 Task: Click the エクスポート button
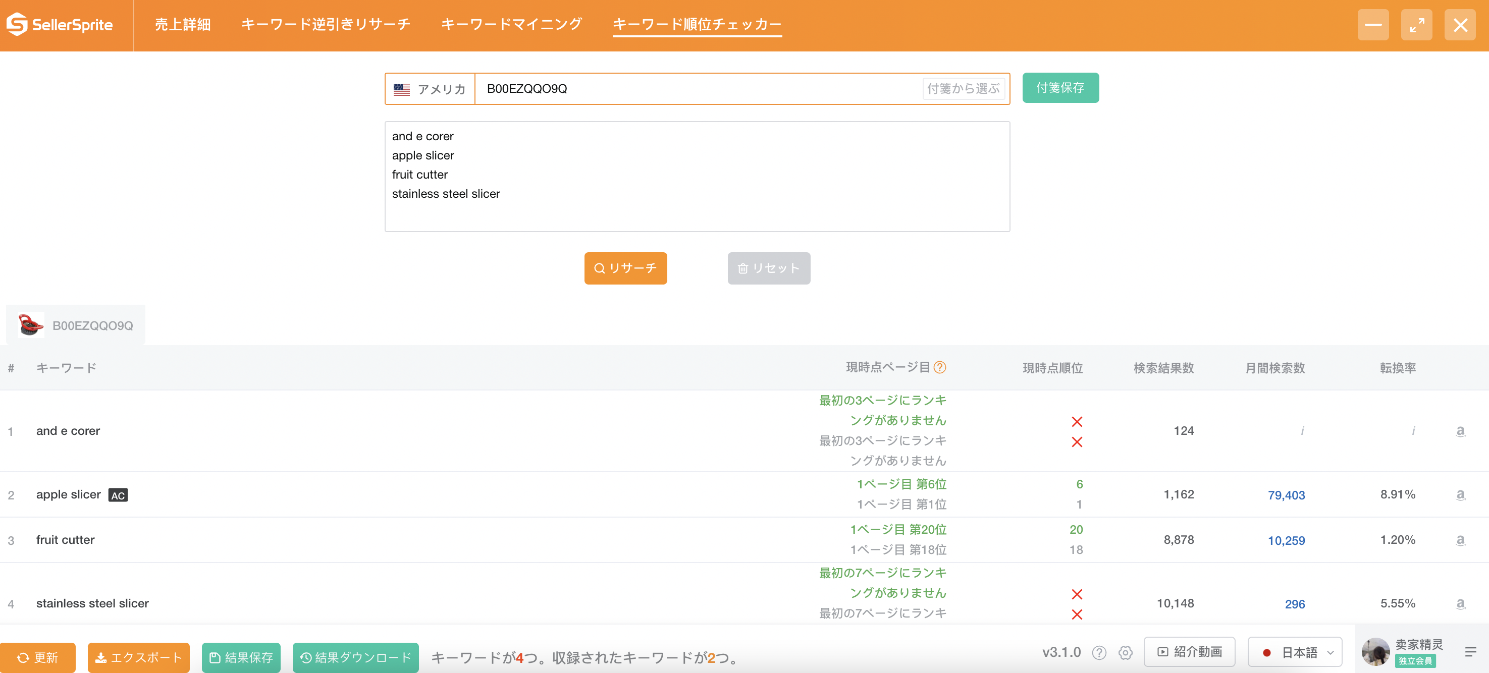[x=139, y=657]
